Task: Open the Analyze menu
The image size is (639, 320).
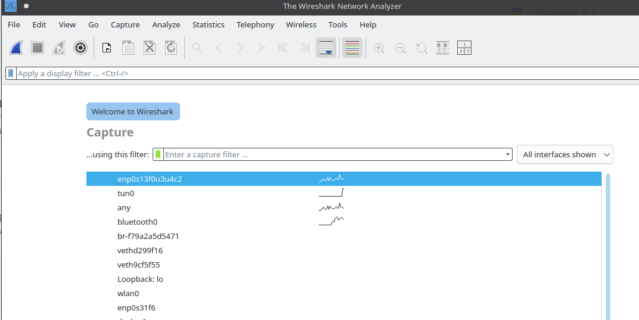Action: pos(166,25)
